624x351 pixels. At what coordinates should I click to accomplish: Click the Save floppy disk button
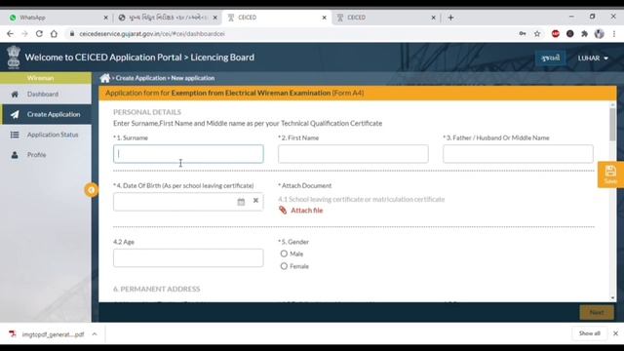610,175
